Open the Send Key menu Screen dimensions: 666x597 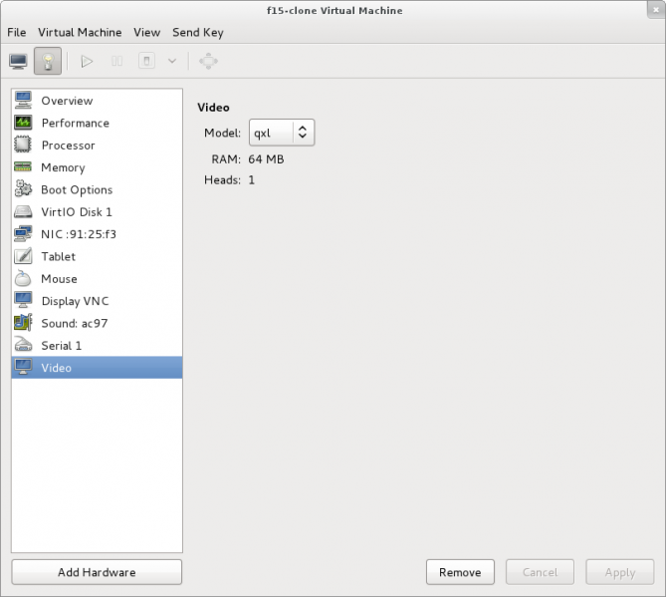[x=198, y=32]
